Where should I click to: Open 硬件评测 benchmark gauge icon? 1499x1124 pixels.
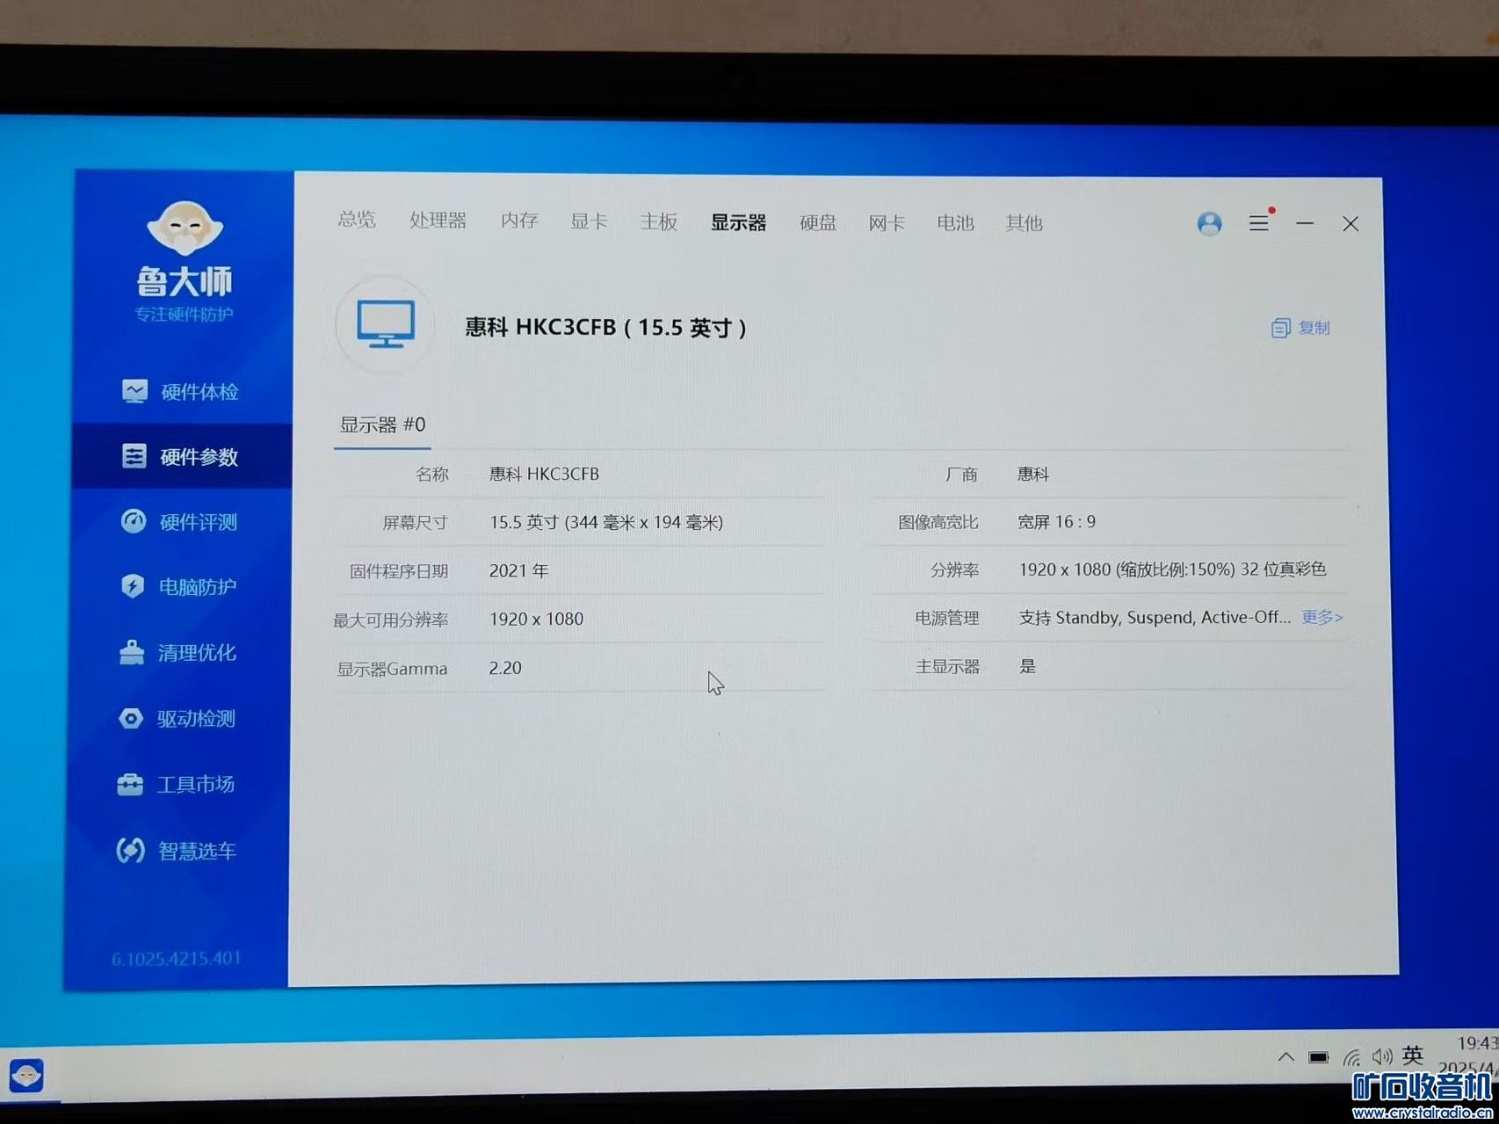coord(134,521)
